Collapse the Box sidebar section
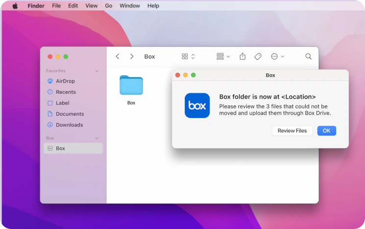 click(97, 138)
